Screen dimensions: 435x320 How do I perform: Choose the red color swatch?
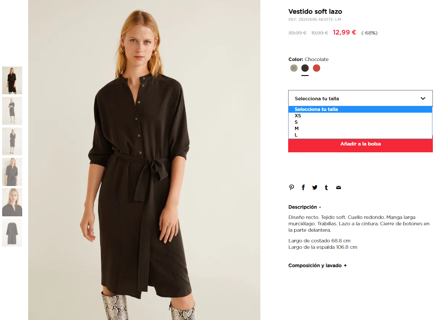coord(317,68)
